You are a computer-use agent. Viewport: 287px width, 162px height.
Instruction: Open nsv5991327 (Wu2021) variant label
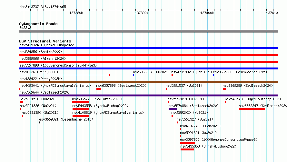point(195,119)
